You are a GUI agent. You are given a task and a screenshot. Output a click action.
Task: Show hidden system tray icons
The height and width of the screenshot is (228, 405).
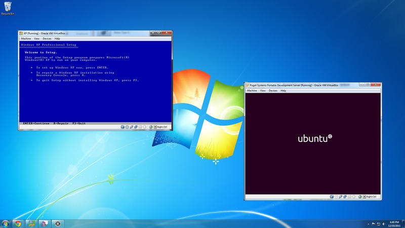click(x=366, y=223)
